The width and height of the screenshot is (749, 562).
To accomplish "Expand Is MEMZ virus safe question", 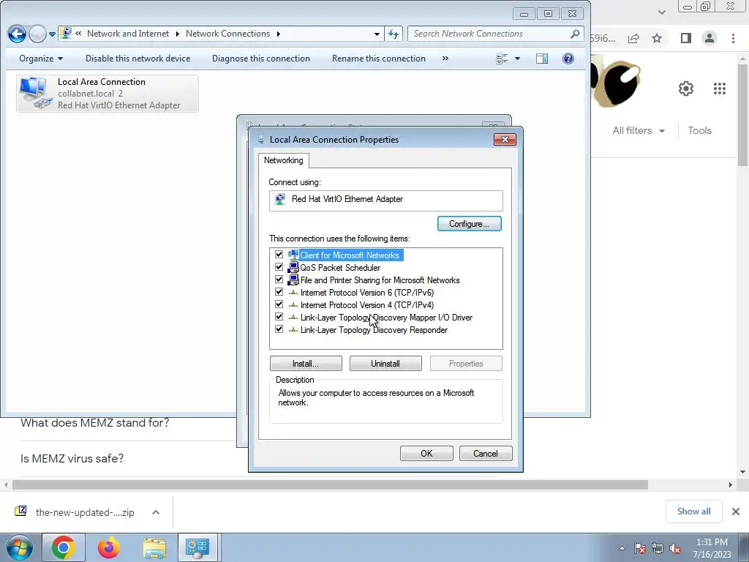I will (72, 459).
